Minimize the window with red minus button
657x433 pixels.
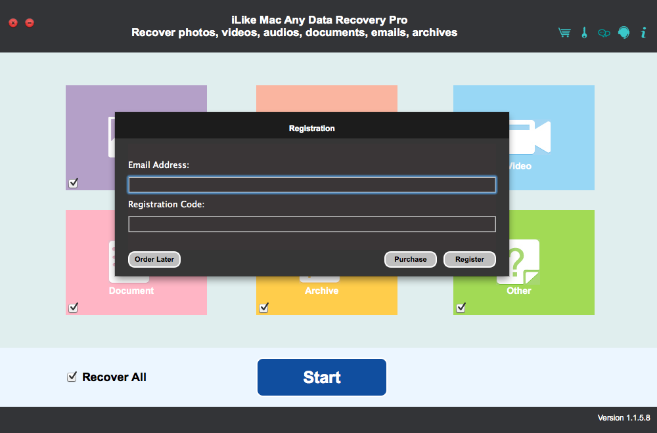(30, 22)
